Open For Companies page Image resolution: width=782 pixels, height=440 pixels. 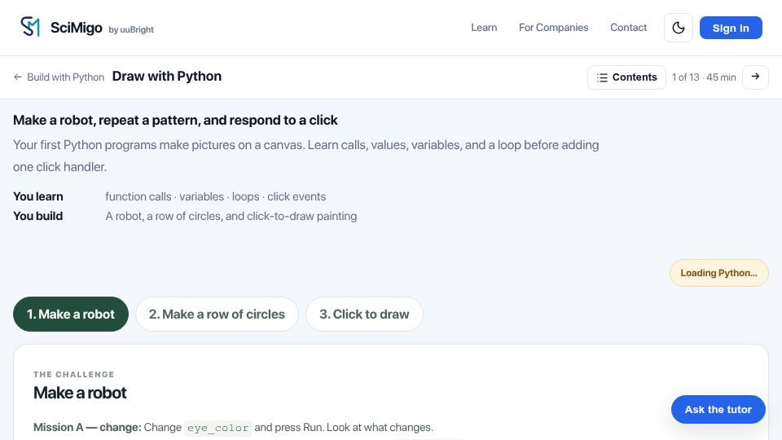coord(554,28)
